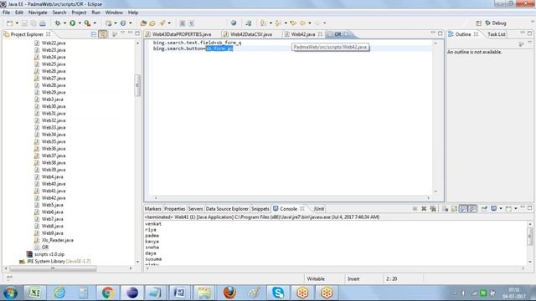Screen dimensions: 536x301
Task: Click Remove All Terminated Launches icon
Action: tap(433, 208)
